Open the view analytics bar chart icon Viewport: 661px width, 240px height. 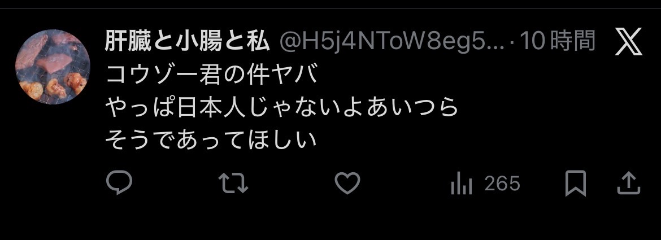(462, 185)
